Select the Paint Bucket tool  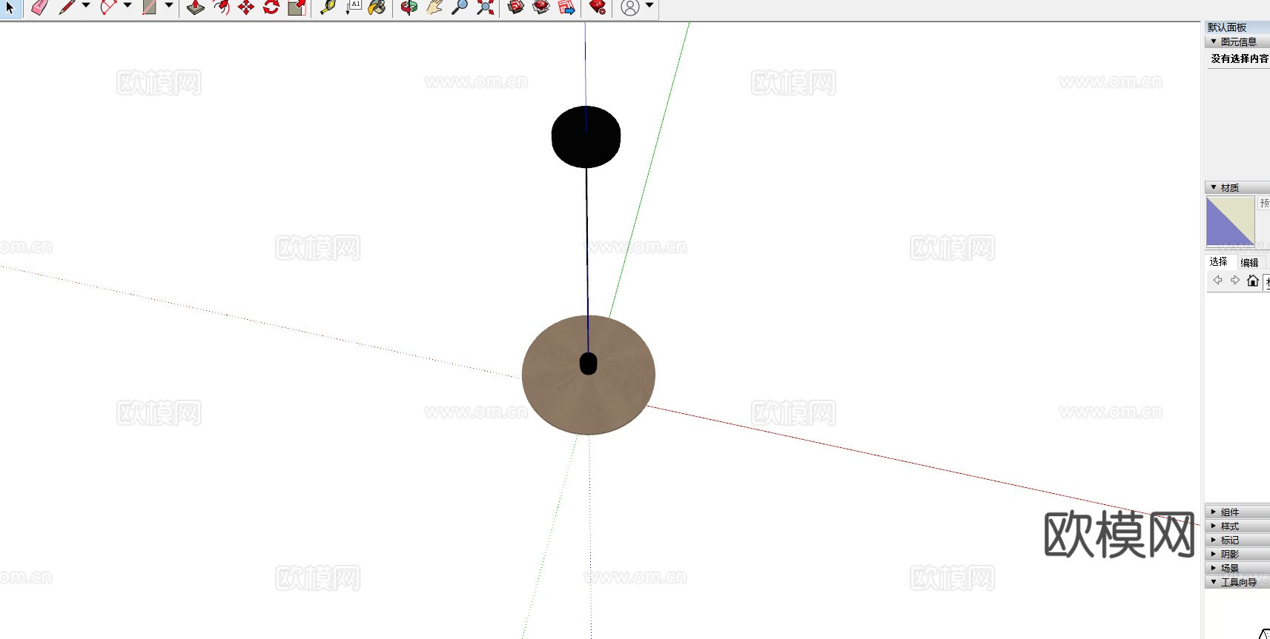377,7
